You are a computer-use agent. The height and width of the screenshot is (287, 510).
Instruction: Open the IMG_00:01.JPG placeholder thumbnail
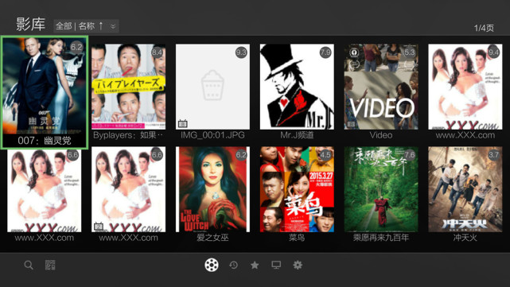[212, 87]
